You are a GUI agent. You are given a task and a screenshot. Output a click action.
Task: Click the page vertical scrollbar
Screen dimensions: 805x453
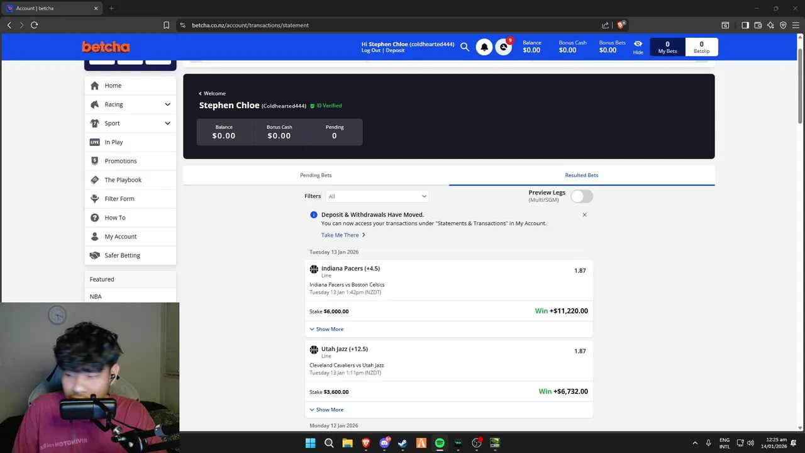800,85
